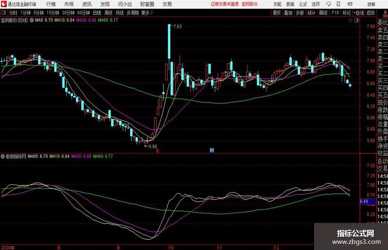
Task: Click the 多股 toolbar button
Action: 300,13
